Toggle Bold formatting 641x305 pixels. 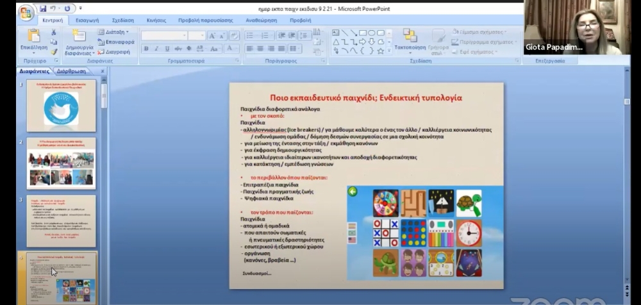point(146,49)
